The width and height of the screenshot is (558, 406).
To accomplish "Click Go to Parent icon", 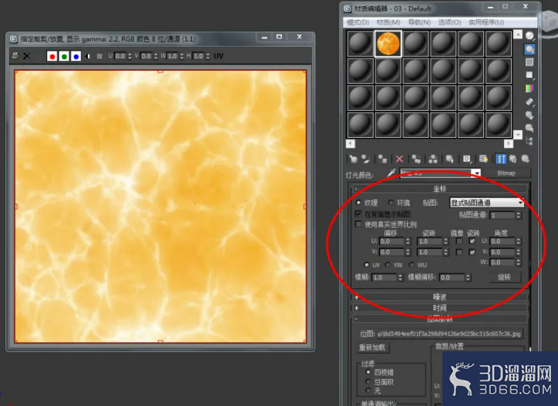I will click(x=513, y=159).
